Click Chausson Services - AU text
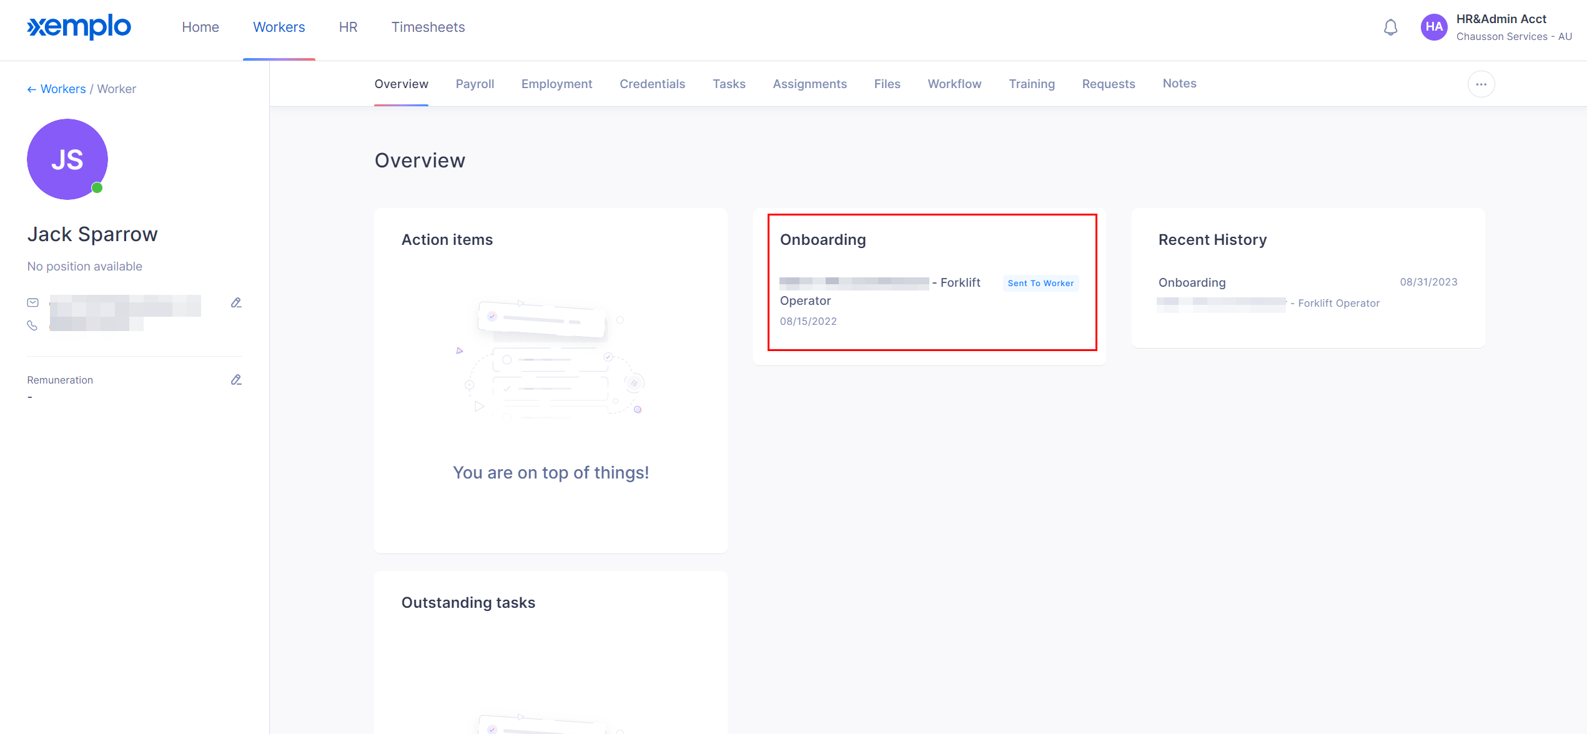1587x734 pixels. click(x=1514, y=37)
